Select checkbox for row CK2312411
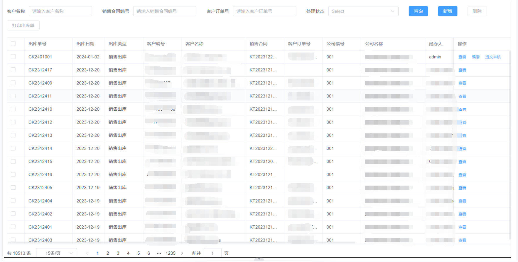The height and width of the screenshot is (262, 518). (13, 96)
